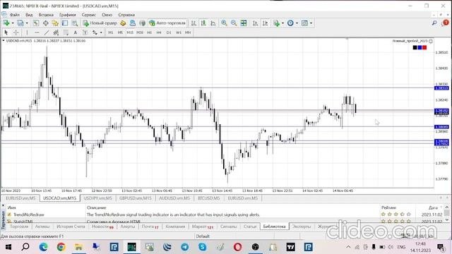Image resolution: width=452 pixels, height=254 pixels.
Task: Select the Fibonacci retracement tool
Action: (66, 32)
